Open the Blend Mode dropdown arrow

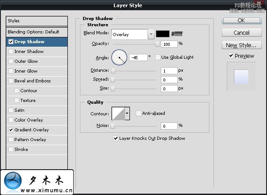[x=151, y=34]
